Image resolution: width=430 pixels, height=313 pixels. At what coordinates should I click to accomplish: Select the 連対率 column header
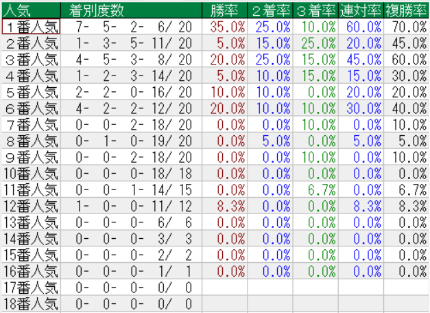pyautogui.click(x=361, y=10)
